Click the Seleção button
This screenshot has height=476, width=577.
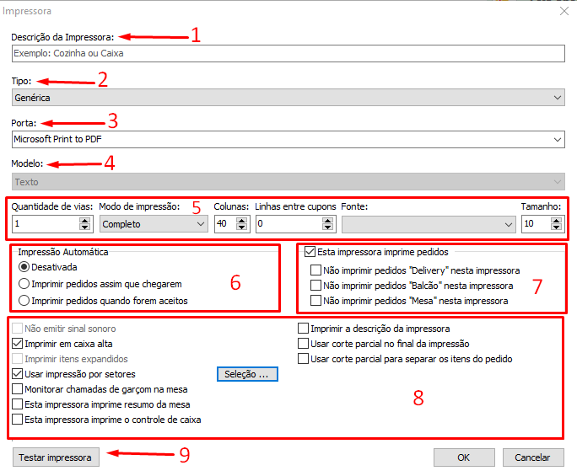coord(246,374)
